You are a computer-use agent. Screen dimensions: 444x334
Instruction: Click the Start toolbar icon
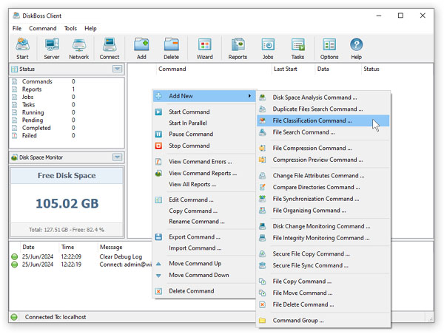coord(22,49)
